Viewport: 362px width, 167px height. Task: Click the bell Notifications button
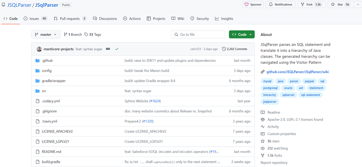(281, 4)
